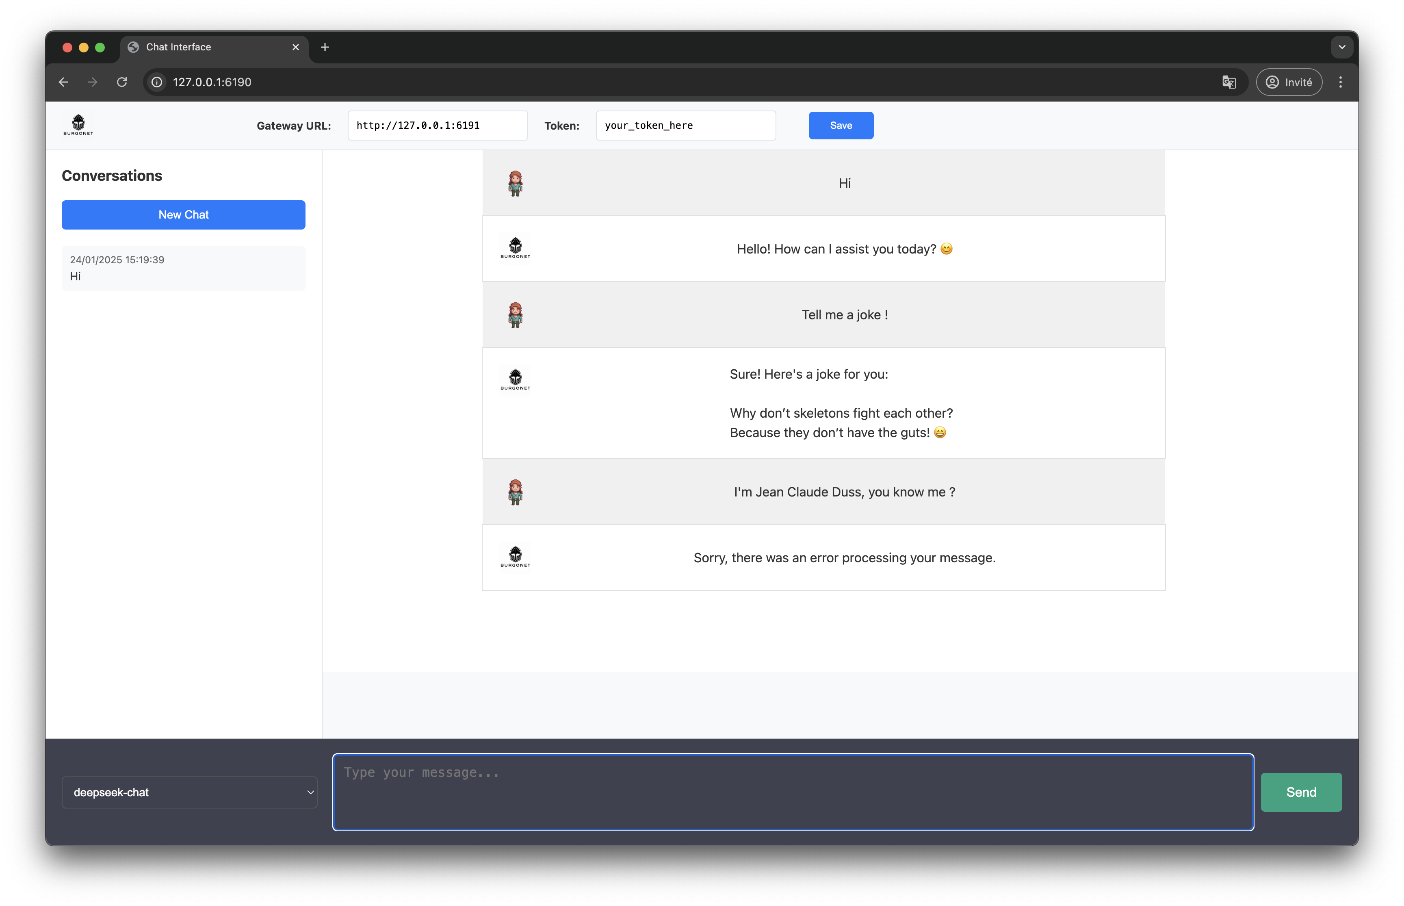Click the New Chat button
1404x906 pixels.
tap(183, 215)
